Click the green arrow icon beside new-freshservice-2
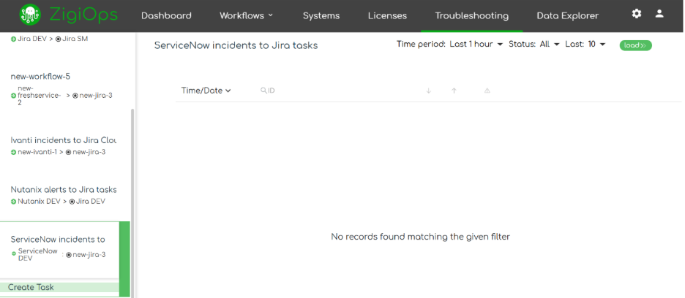Viewport: 685px width, 298px height. coord(14,96)
